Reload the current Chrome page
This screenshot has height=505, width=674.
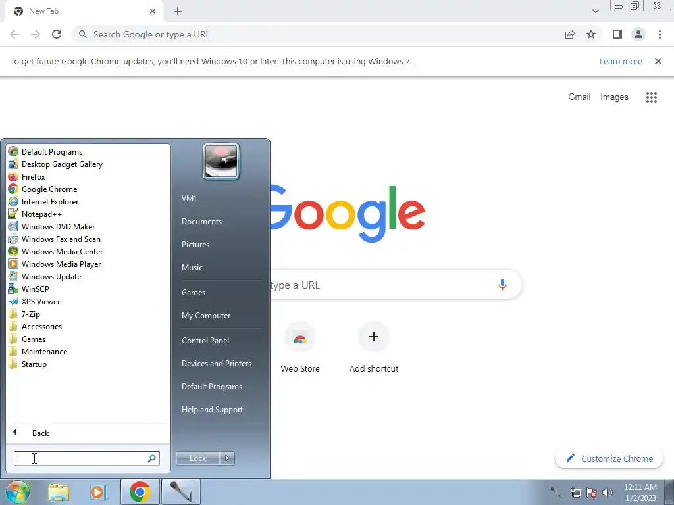(57, 34)
